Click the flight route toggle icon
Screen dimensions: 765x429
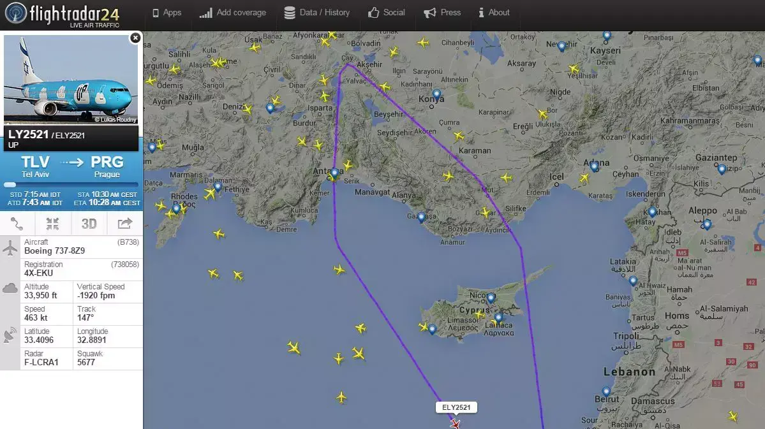(x=17, y=224)
